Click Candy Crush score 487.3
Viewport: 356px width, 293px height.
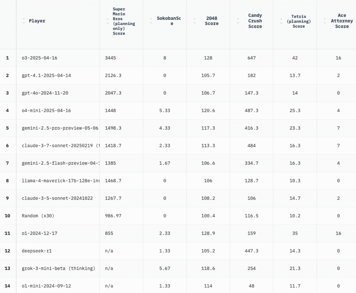[252, 110]
